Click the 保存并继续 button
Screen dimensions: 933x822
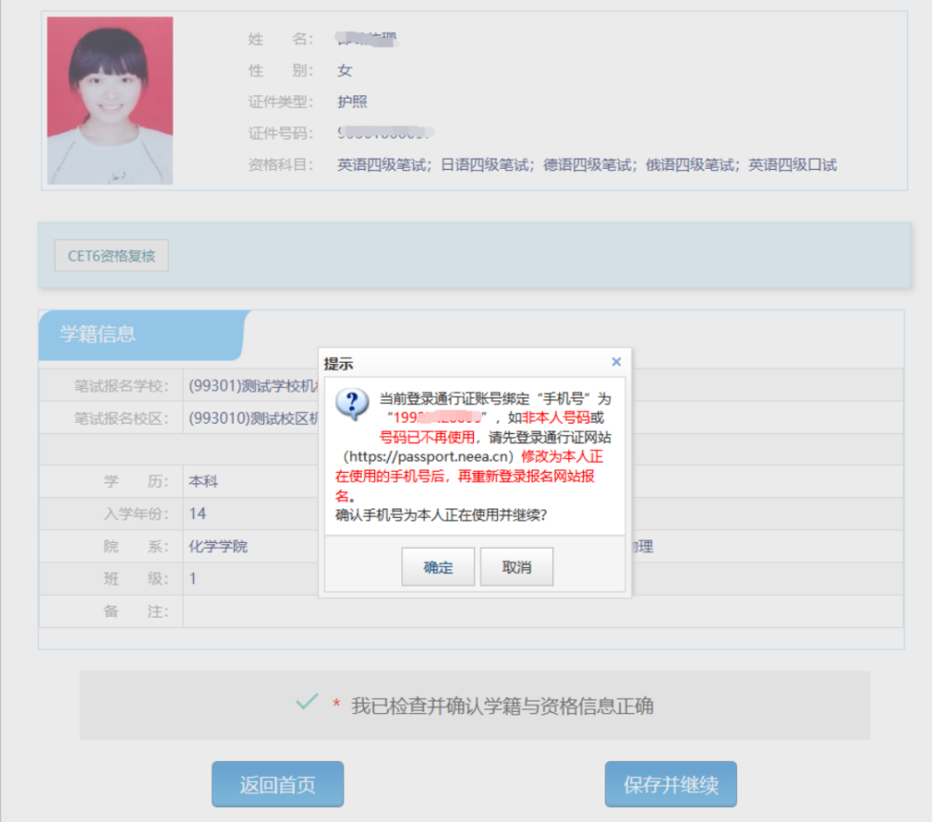670,785
